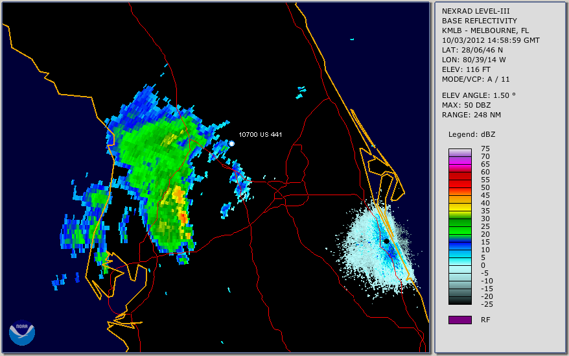
Task: Click the black radar site dot at Melbourne
Action: coord(386,241)
